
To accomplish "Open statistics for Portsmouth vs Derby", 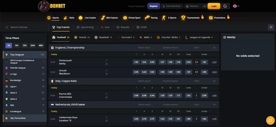I will tap(107, 64).
